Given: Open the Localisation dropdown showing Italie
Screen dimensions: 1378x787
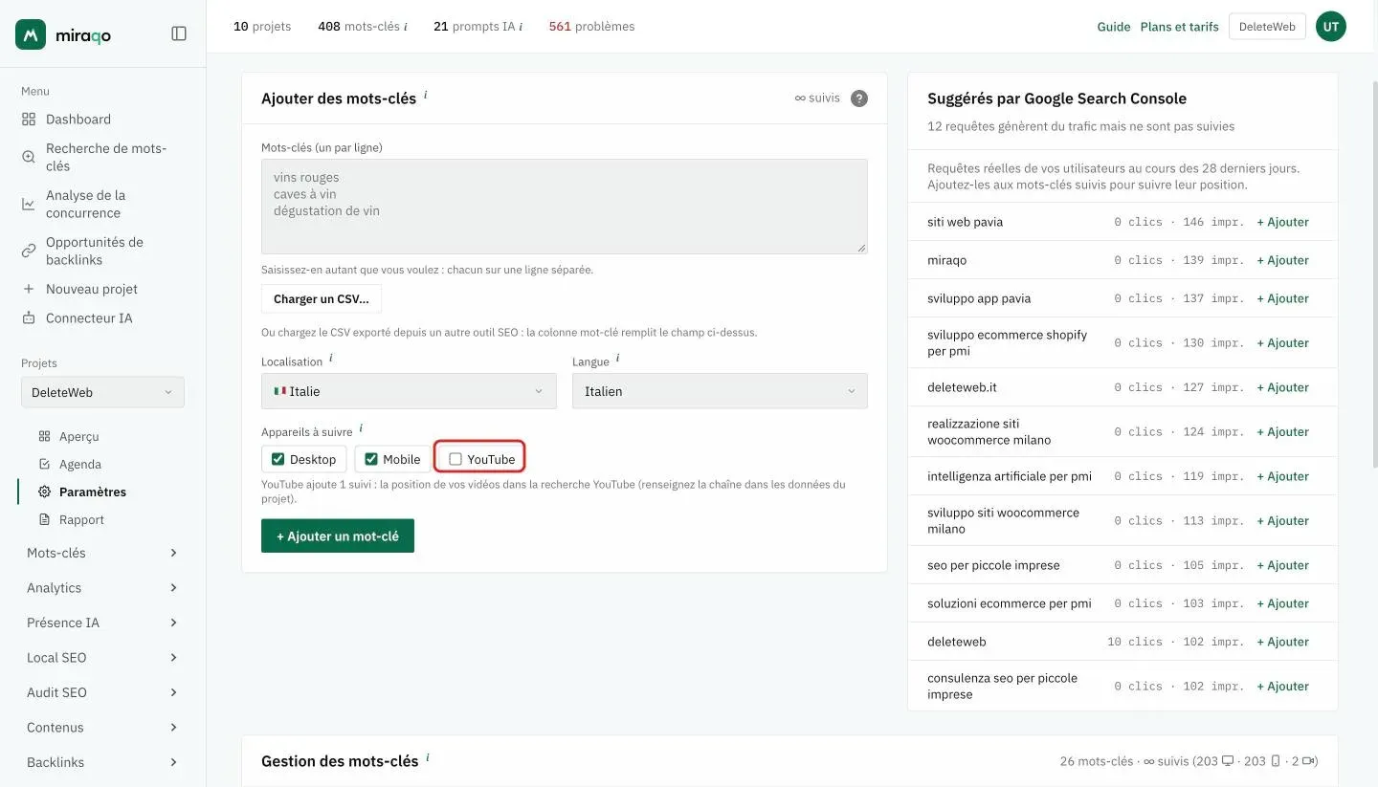Looking at the screenshot, I should tap(409, 391).
